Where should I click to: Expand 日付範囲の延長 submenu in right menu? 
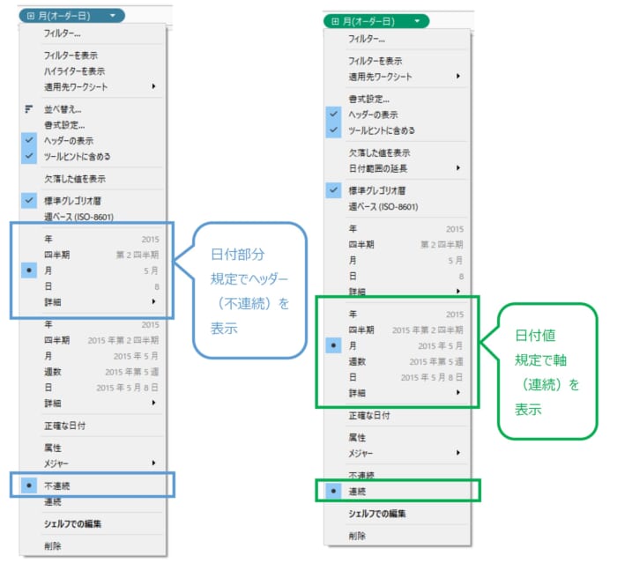click(397, 168)
